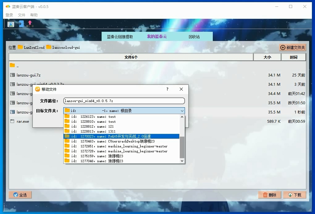Click the 文件路径 input field
The image size is (315, 214).
pos(124,101)
